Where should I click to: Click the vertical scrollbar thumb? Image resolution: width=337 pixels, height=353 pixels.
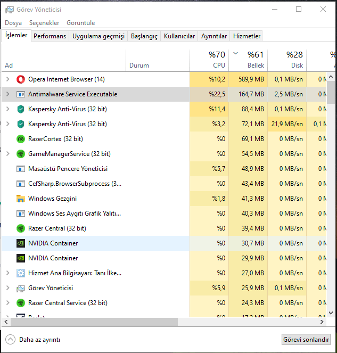331,93
